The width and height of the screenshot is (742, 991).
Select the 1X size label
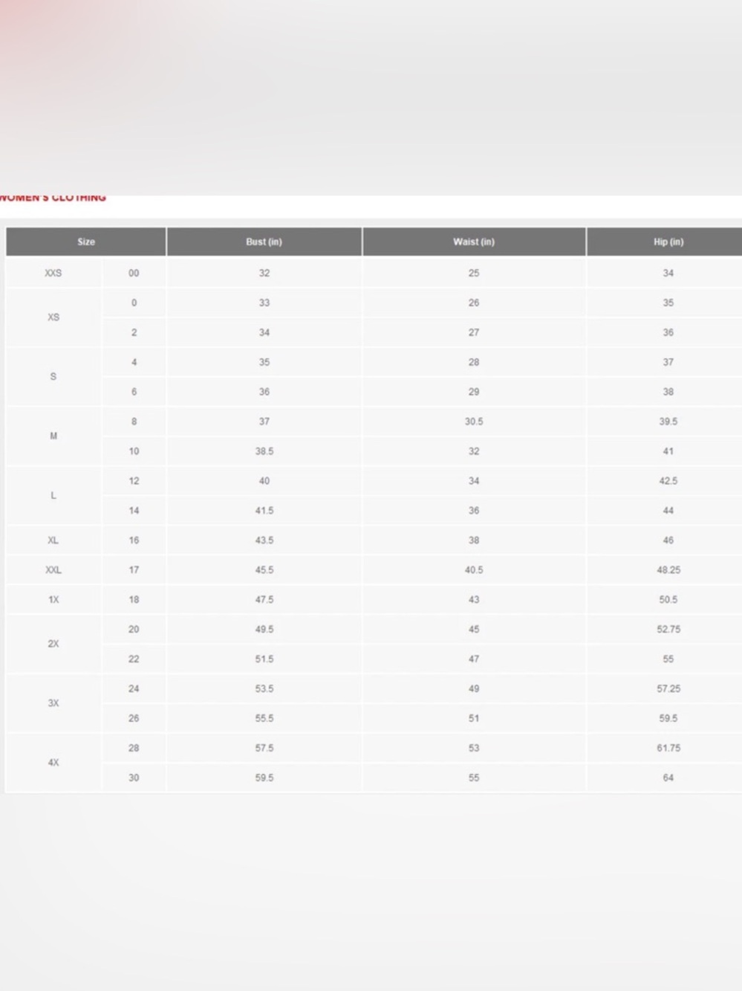pyautogui.click(x=53, y=600)
